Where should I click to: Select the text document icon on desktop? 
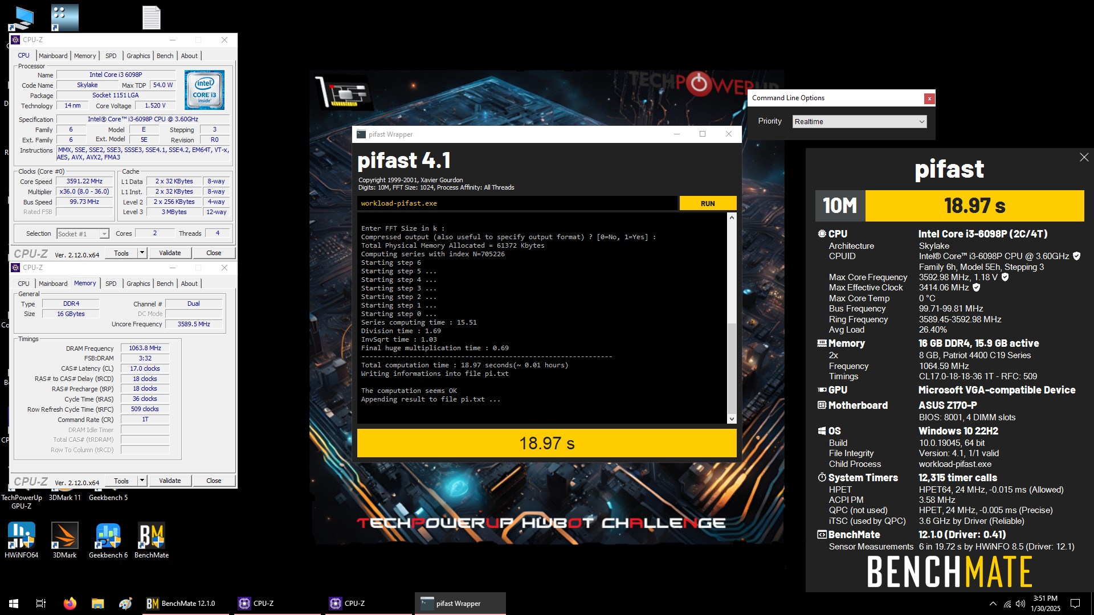(x=152, y=18)
